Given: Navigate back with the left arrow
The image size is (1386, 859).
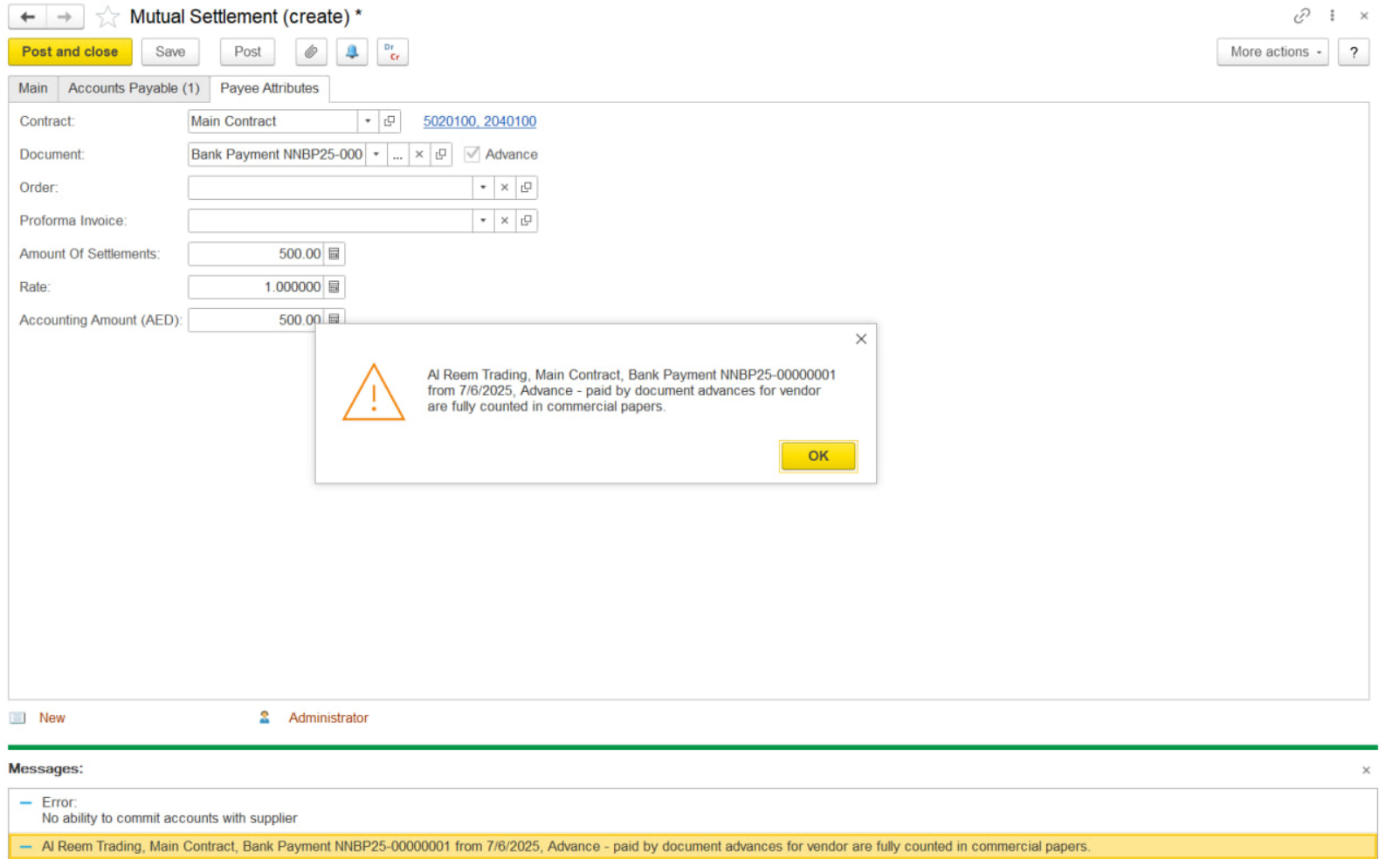Looking at the screenshot, I should 28,17.
